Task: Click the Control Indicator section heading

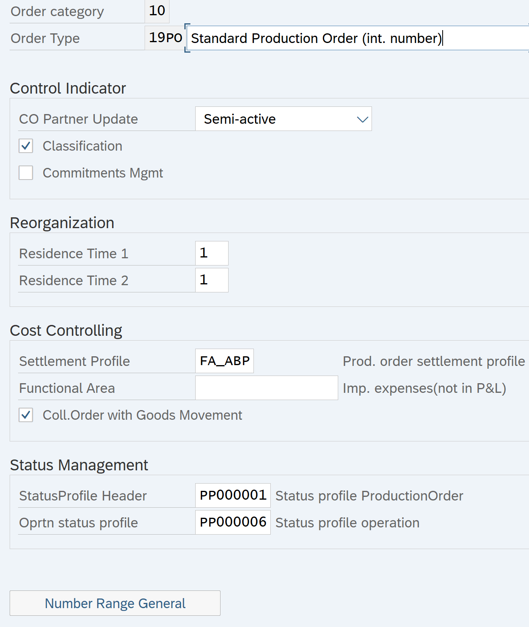Action: [x=68, y=88]
